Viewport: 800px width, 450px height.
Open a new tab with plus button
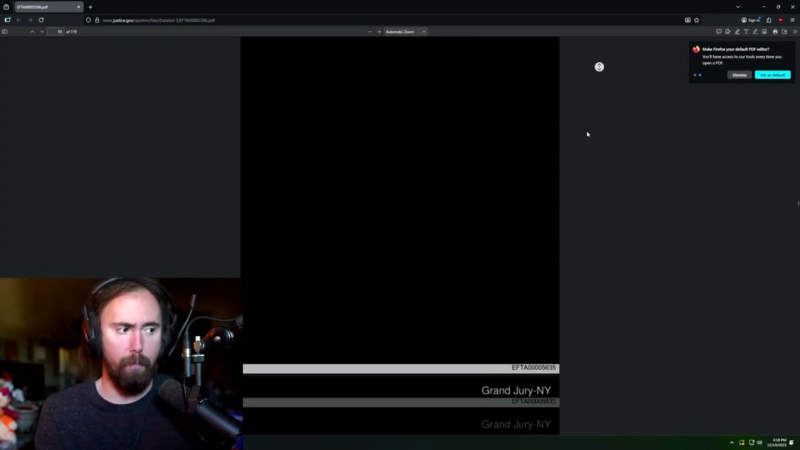pyautogui.click(x=90, y=7)
